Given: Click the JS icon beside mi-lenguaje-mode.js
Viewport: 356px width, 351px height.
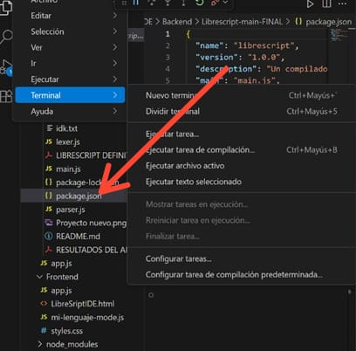Looking at the screenshot, I should pyautogui.click(x=44, y=317).
